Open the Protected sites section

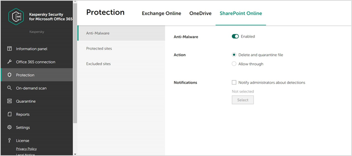click(x=99, y=48)
